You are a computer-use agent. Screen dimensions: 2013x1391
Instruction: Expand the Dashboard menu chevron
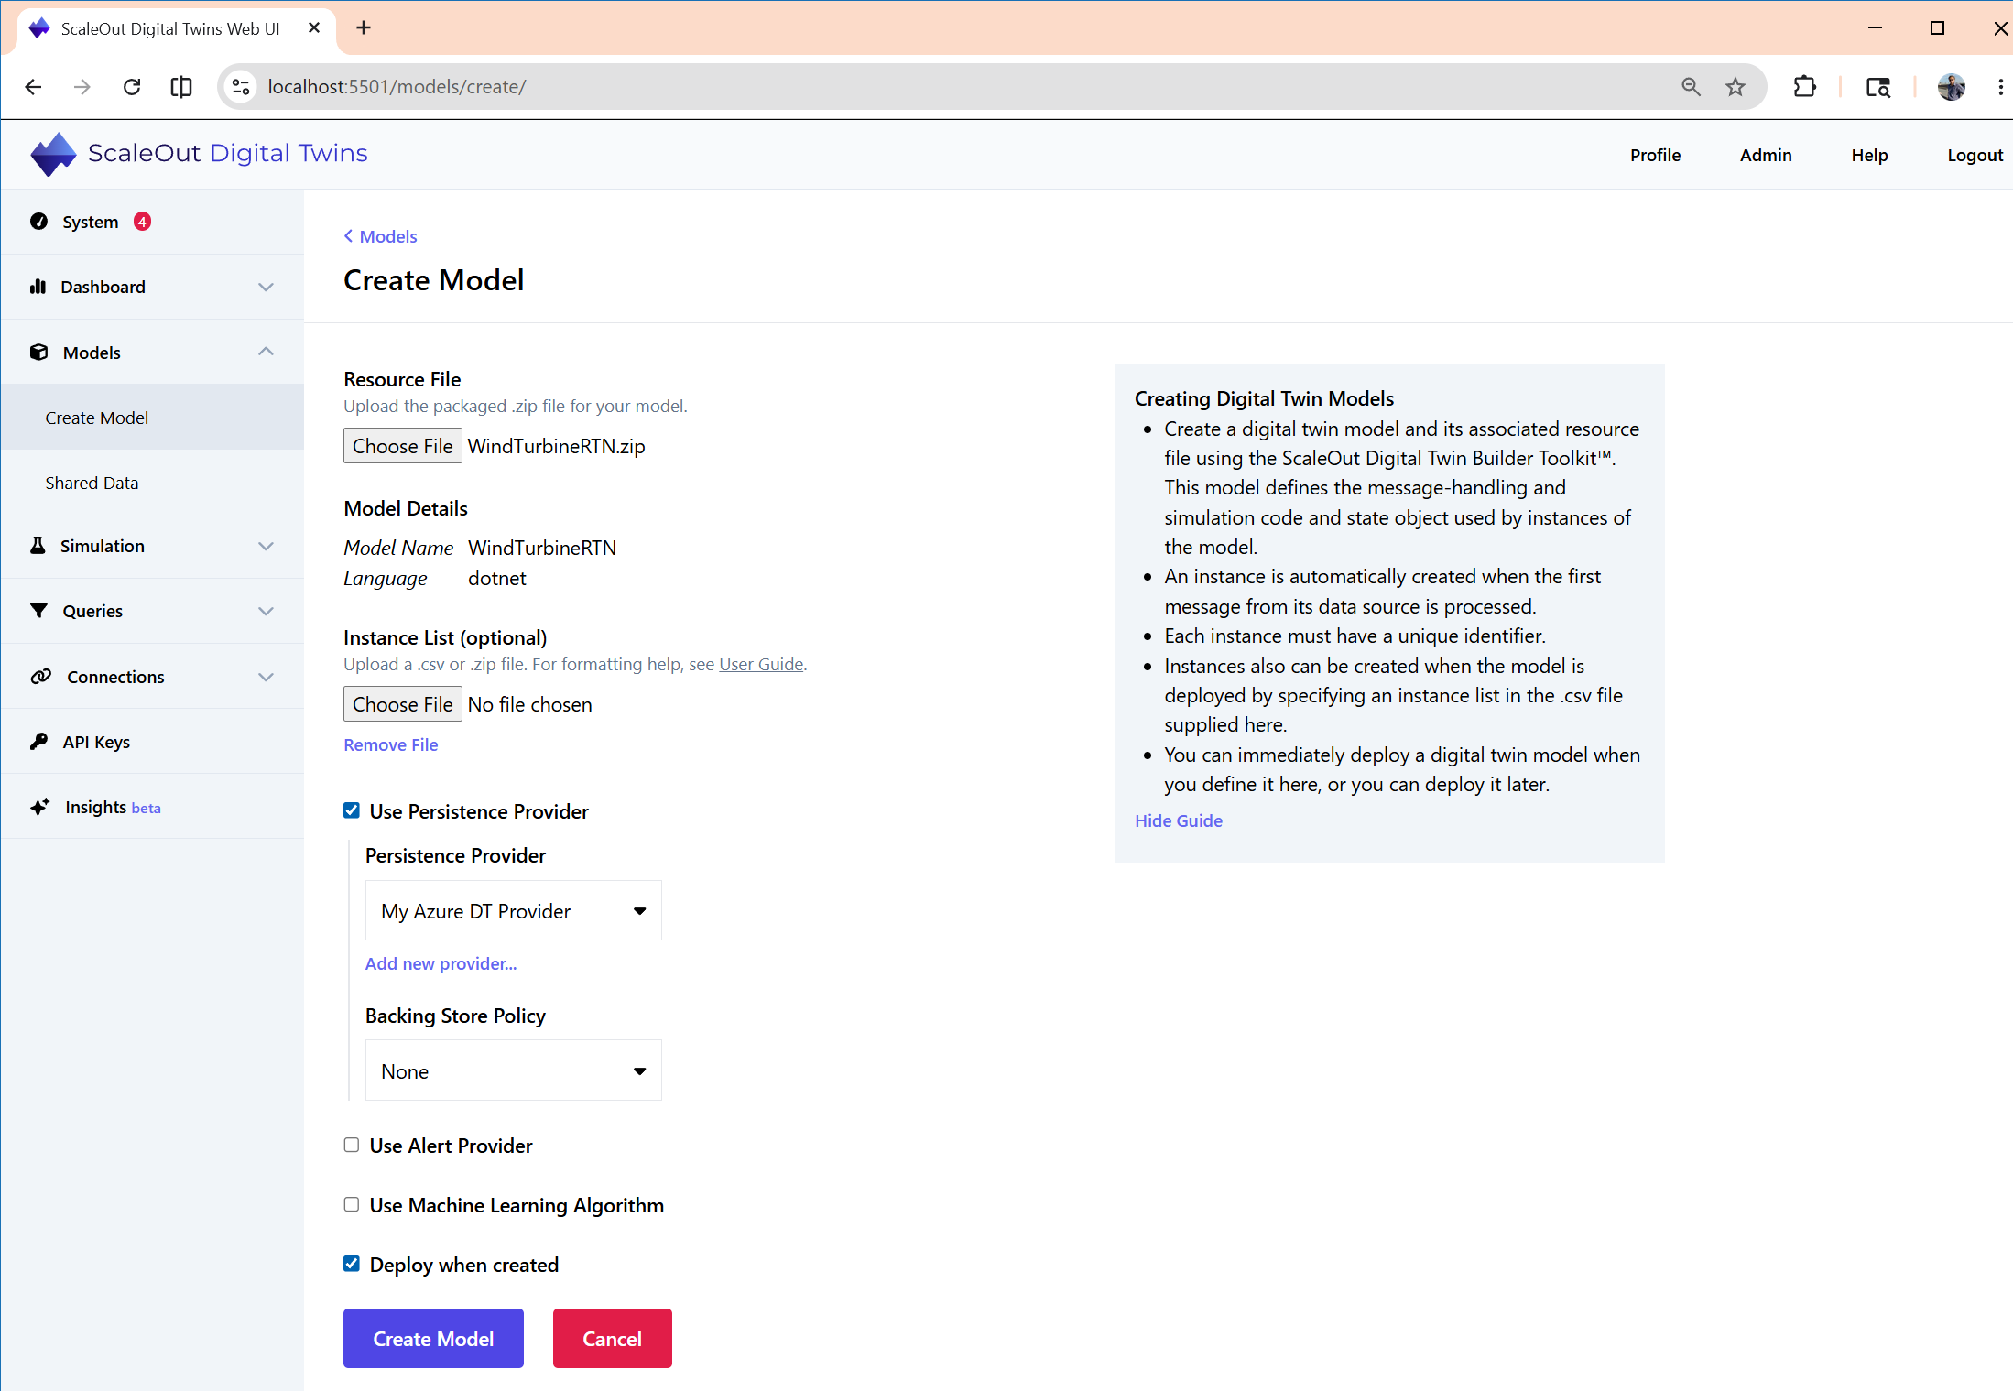point(266,287)
